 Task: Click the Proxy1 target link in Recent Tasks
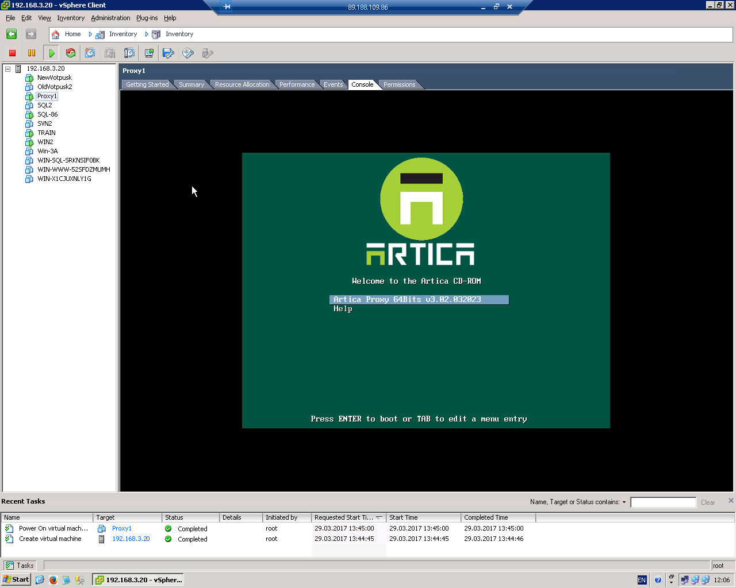[122, 528]
